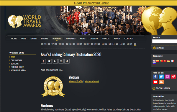
Task: Click the ceremony group photo banner
Action: pos(101,20)
